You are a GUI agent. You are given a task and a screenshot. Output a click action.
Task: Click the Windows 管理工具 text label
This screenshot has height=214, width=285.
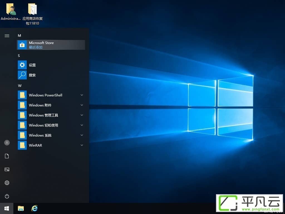(43, 115)
